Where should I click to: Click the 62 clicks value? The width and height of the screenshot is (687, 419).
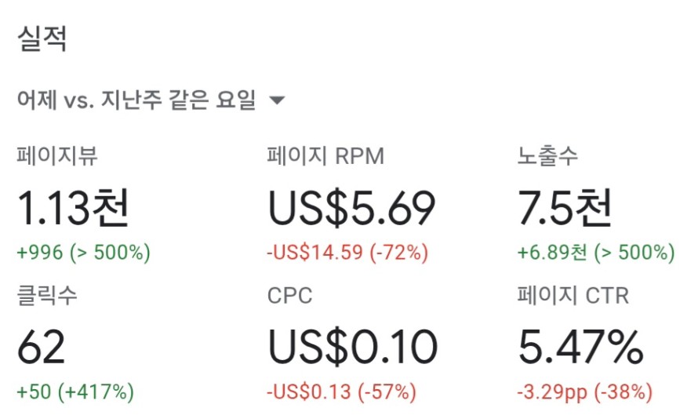[x=42, y=347]
